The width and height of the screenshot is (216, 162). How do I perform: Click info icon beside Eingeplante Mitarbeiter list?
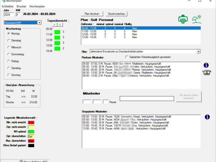207,117
